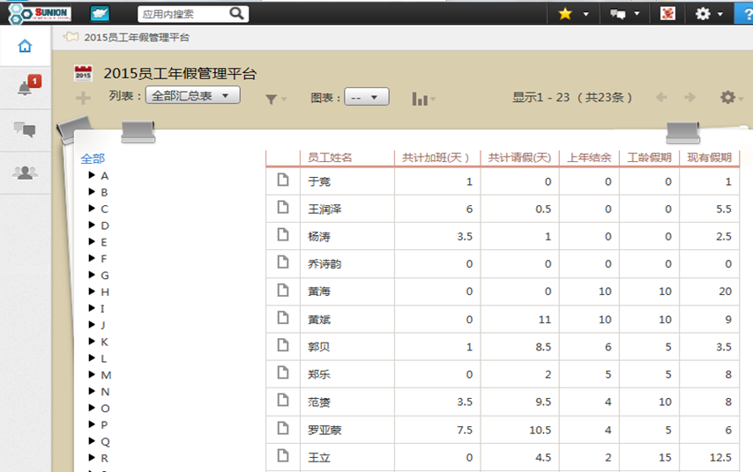Click the SUNION logo
Viewport: 753px width, 472px height.
click(40, 13)
